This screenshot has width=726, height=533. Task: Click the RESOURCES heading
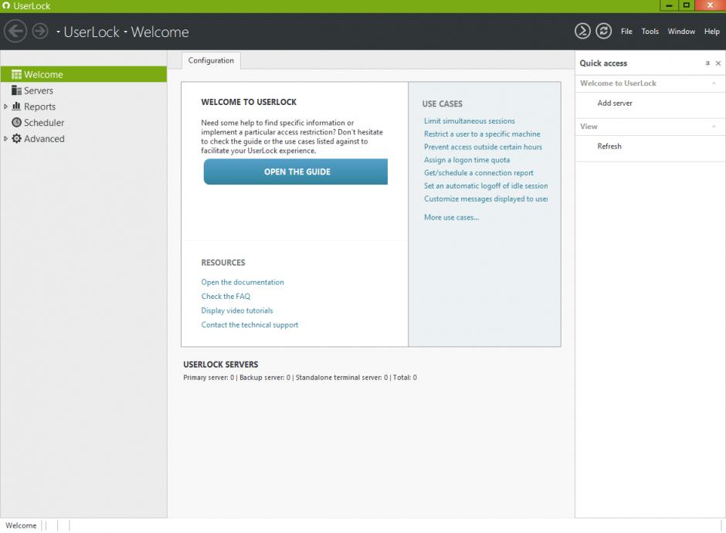tap(223, 263)
